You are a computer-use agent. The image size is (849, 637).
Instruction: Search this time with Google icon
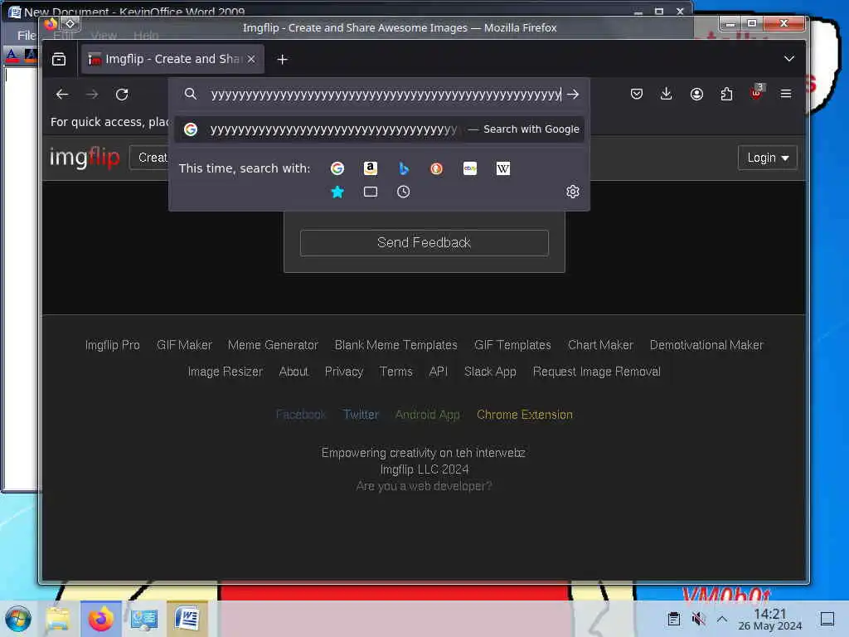[337, 168]
